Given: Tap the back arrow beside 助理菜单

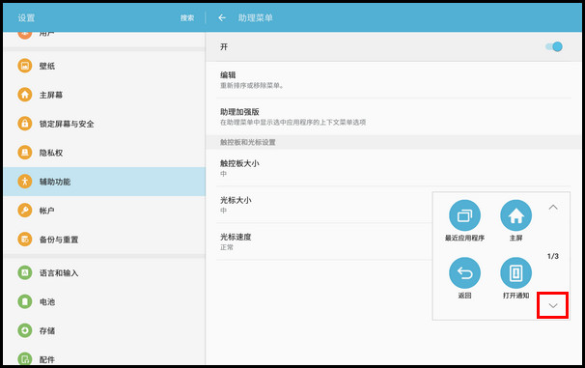Looking at the screenshot, I should (222, 18).
